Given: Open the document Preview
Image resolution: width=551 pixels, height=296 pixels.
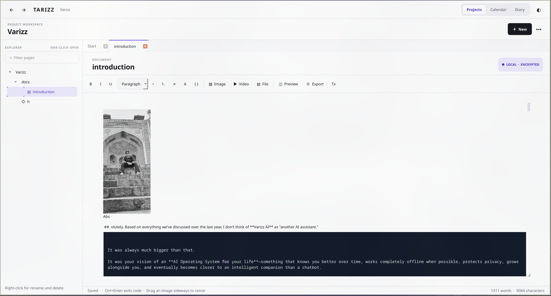Looking at the screenshot, I should point(288,84).
